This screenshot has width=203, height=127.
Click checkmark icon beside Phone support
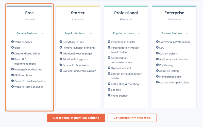(x=109, y=95)
